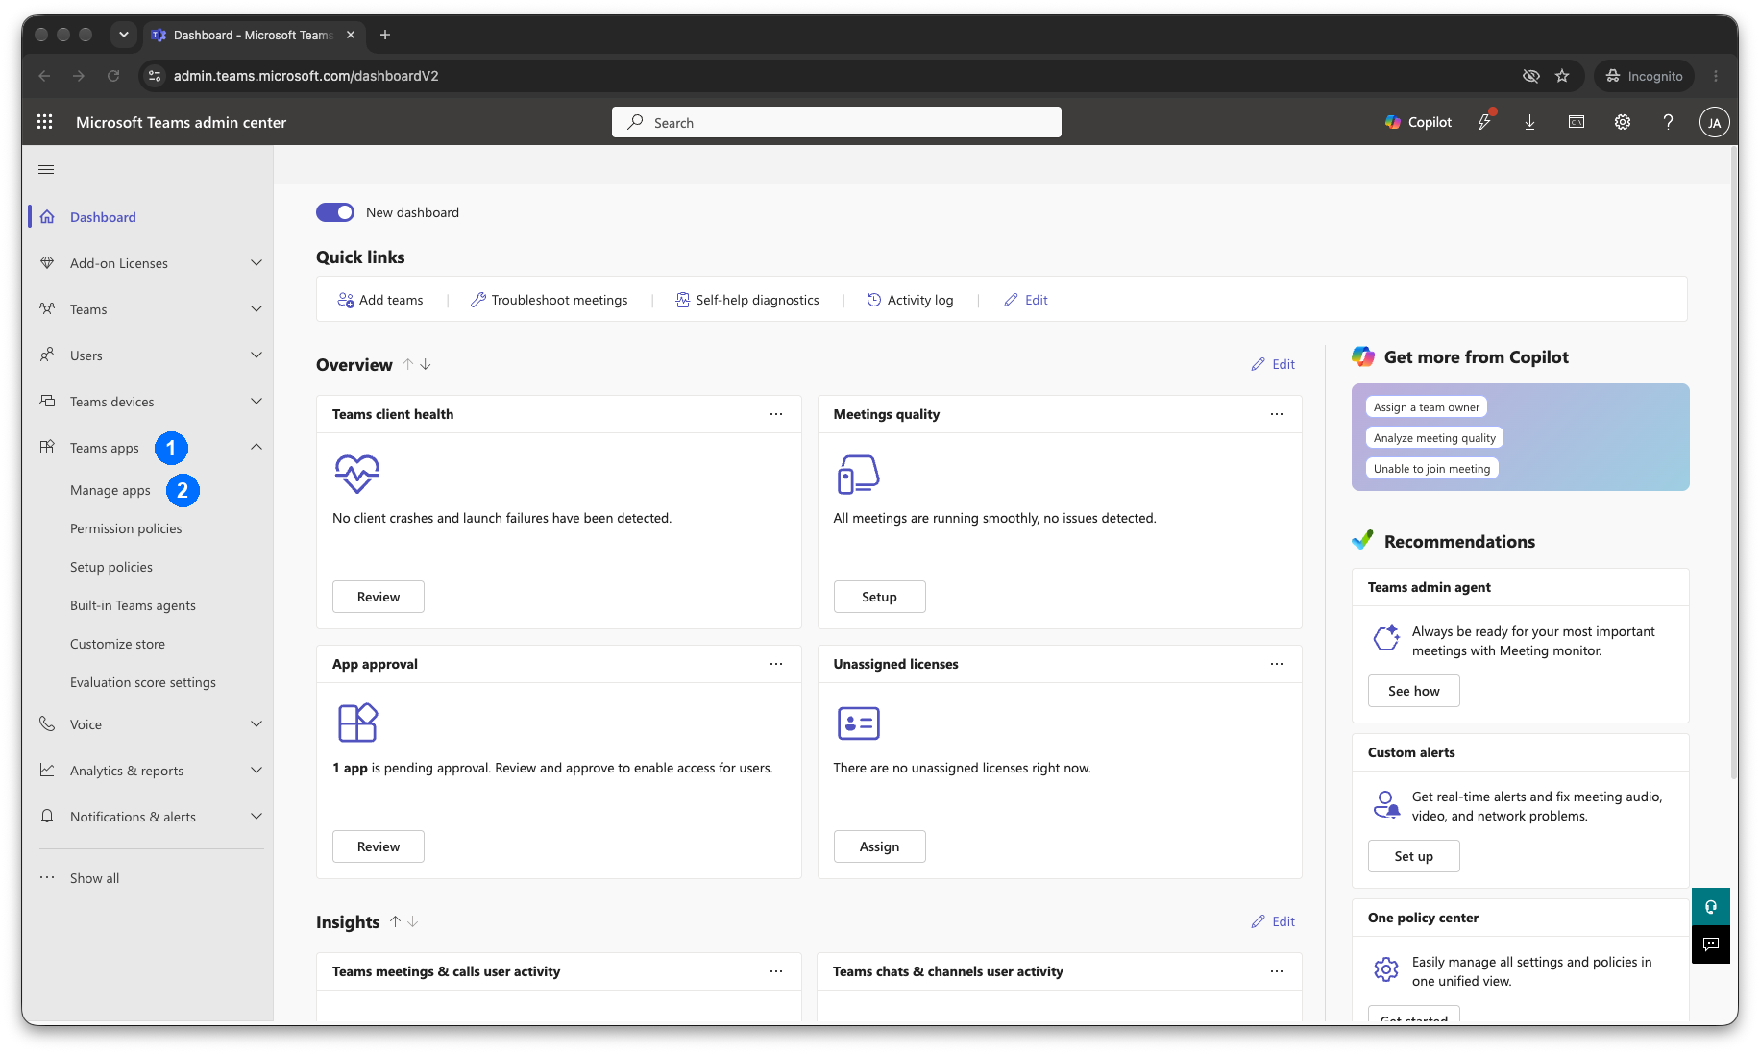Click Add teams quick link
Image resolution: width=1760 pixels, height=1054 pixels.
[380, 300]
